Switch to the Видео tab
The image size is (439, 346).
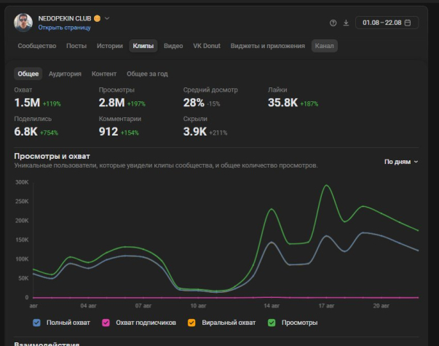pos(173,46)
